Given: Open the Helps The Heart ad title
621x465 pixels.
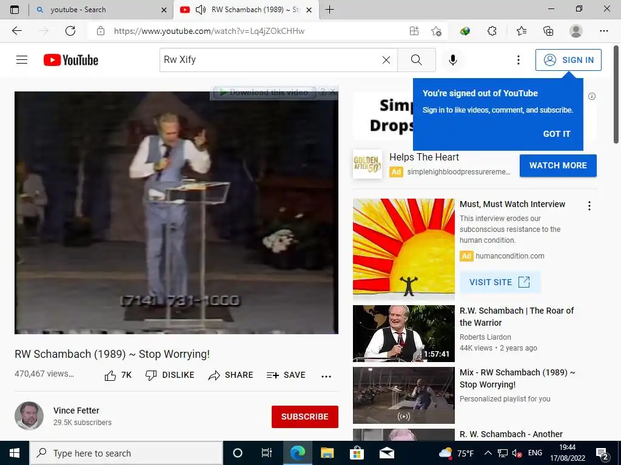Looking at the screenshot, I should pyautogui.click(x=424, y=157).
